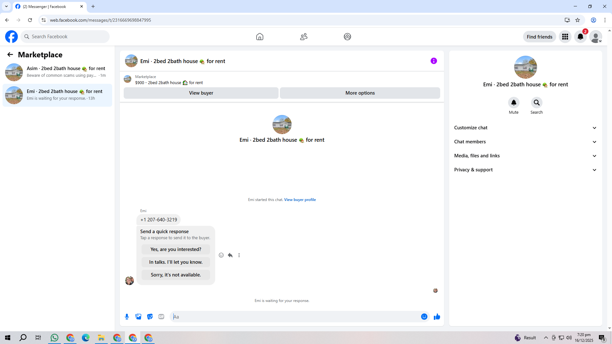Click the View buyer button
Screen dimensions: 612x344
pyautogui.click(x=201, y=93)
